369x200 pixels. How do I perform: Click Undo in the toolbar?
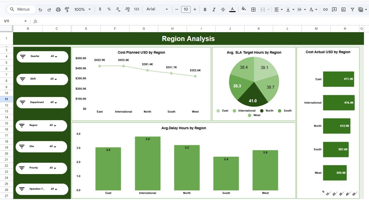coord(40,9)
